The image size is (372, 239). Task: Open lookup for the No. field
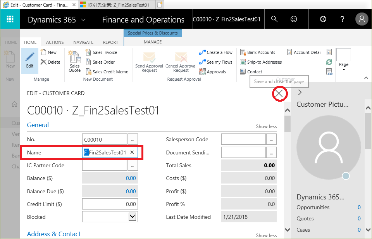pyautogui.click(x=133, y=139)
